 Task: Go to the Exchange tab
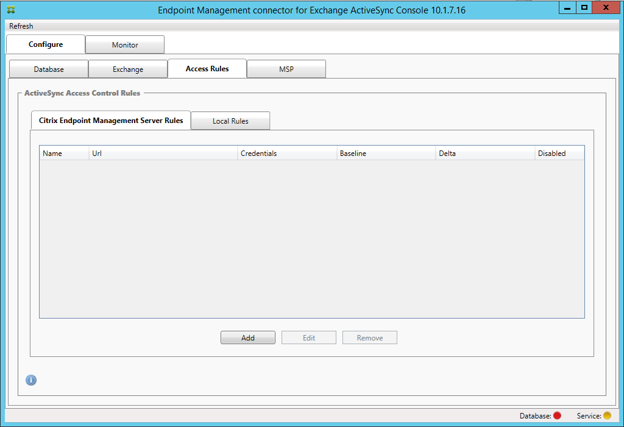click(x=128, y=69)
